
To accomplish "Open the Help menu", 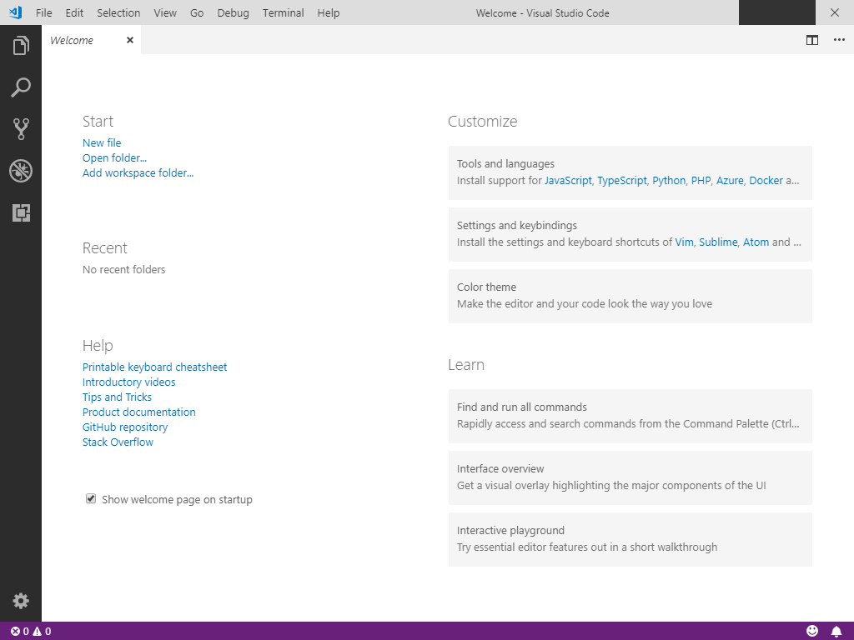I will [x=329, y=12].
